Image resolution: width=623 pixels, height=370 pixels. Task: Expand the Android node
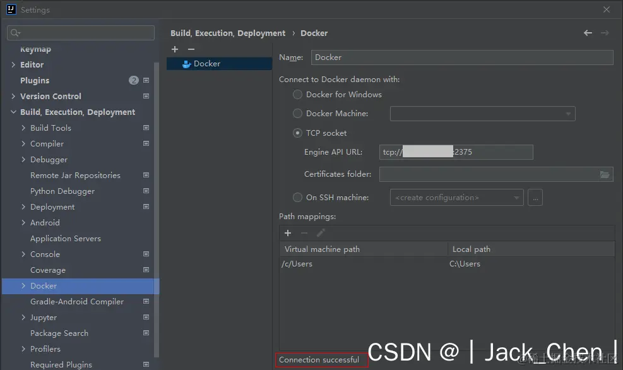click(23, 222)
